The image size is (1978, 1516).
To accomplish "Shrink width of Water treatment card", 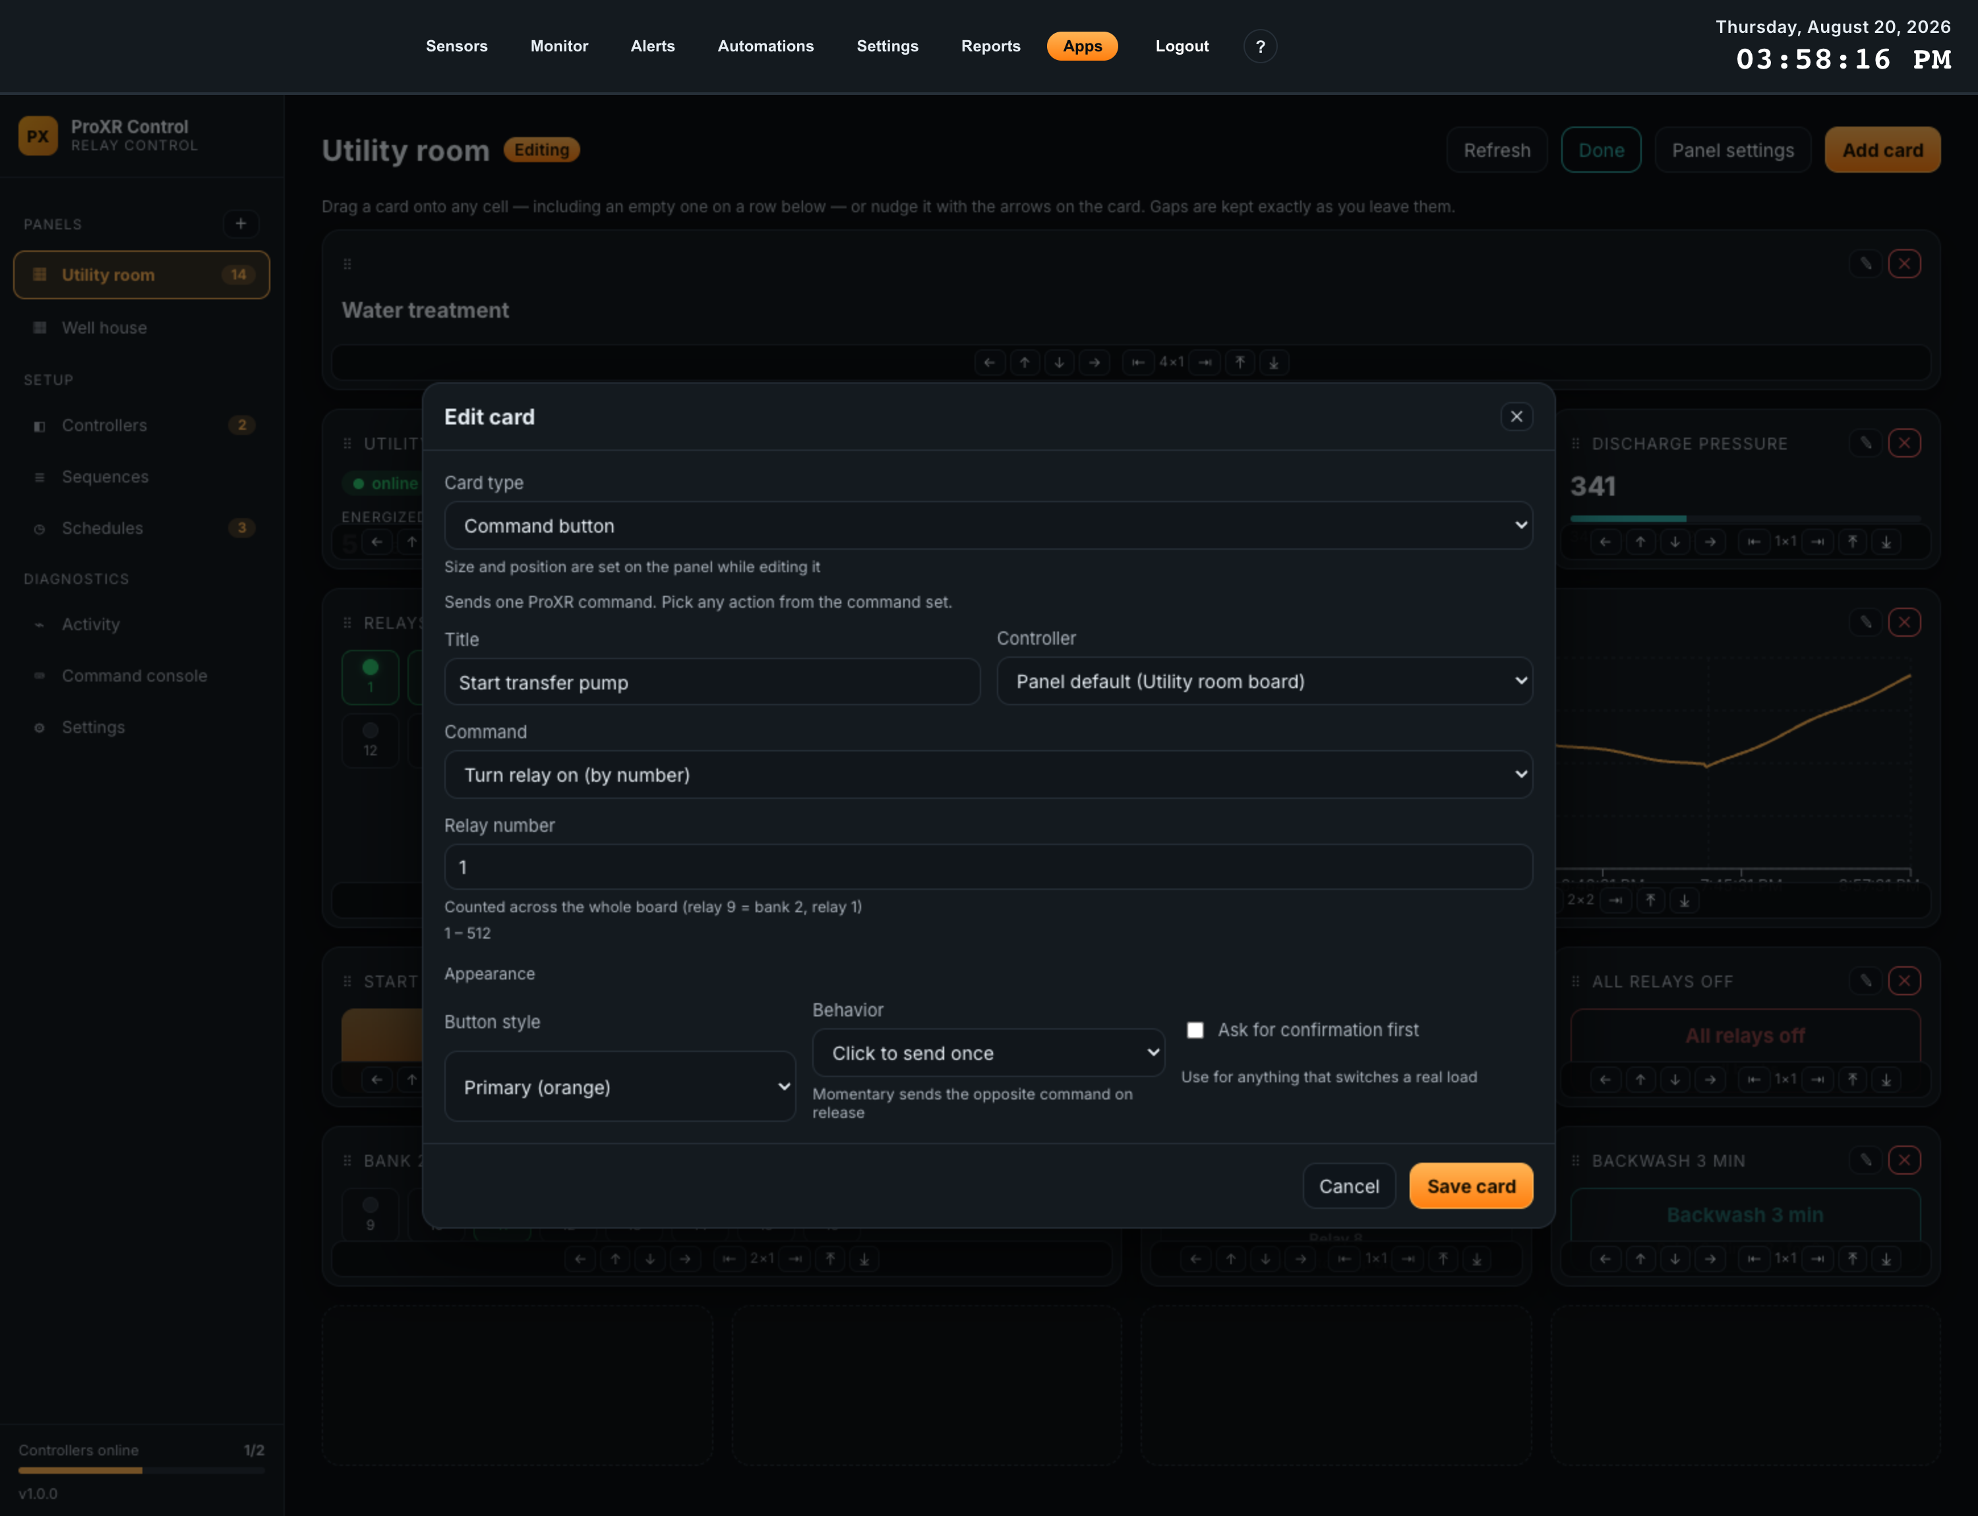I will (1137, 362).
